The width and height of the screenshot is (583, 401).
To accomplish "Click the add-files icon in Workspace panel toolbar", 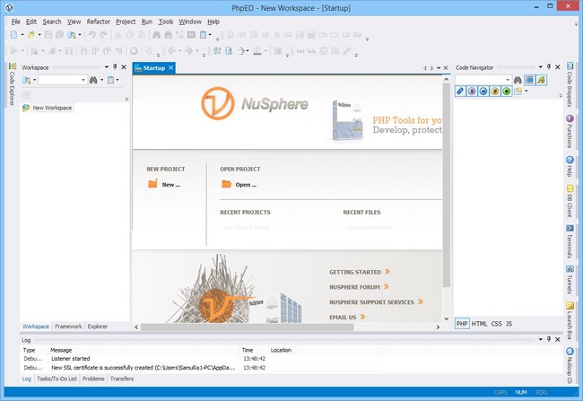I will (26, 80).
